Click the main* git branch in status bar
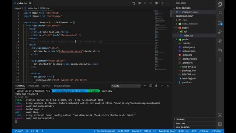This screenshot has height=133, width=236. coord(19,131)
